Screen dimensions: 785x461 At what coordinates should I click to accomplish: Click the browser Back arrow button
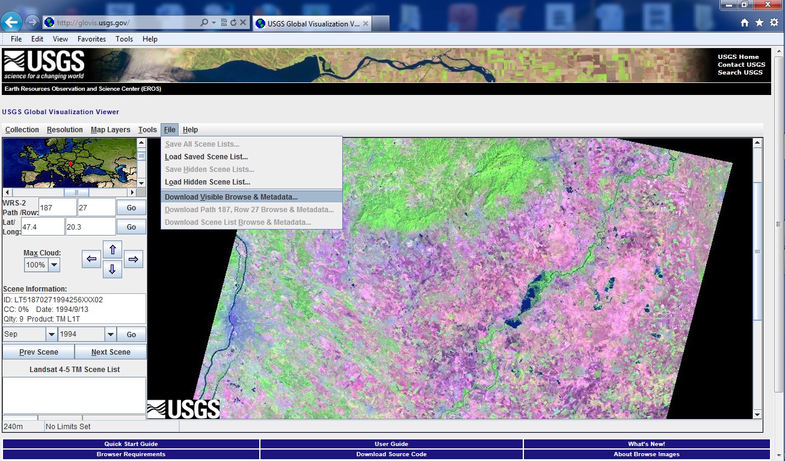coord(12,23)
